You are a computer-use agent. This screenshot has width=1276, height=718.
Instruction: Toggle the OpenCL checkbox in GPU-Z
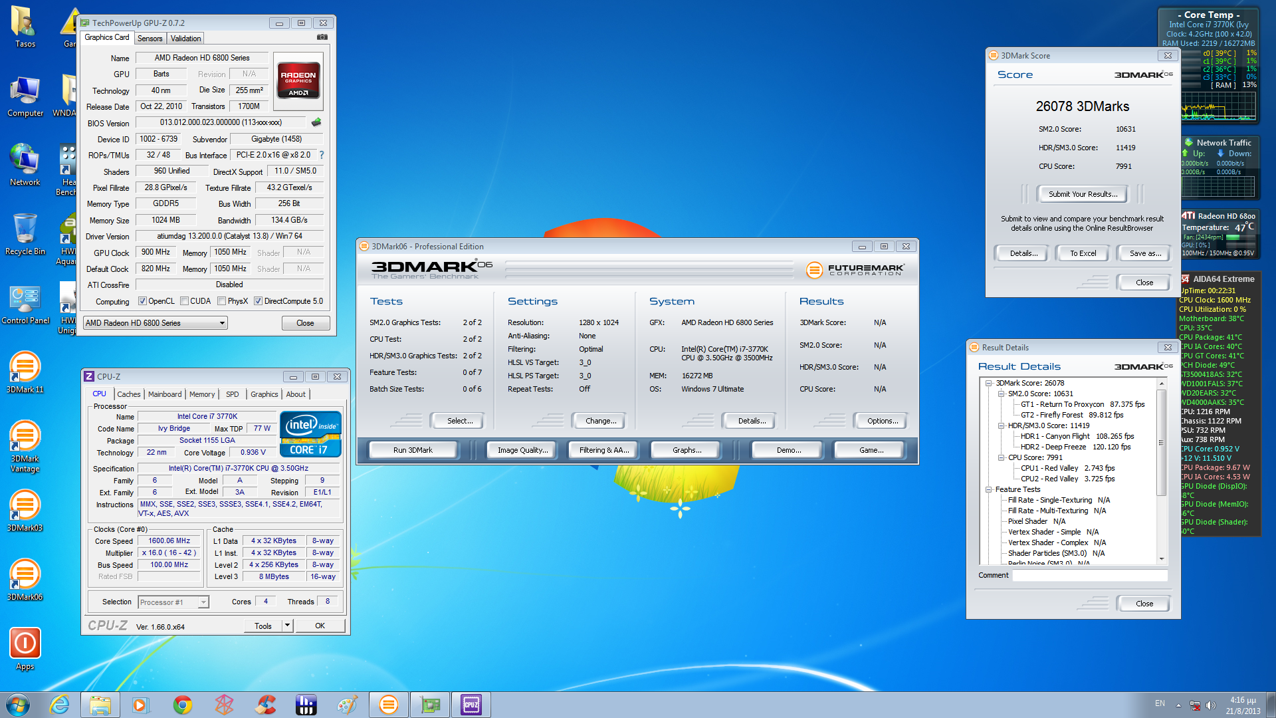click(x=142, y=301)
